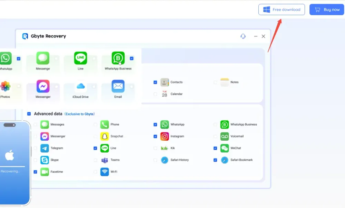Click the Snapchat label
The width and height of the screenshot is (345, 208).
[117, 136]
